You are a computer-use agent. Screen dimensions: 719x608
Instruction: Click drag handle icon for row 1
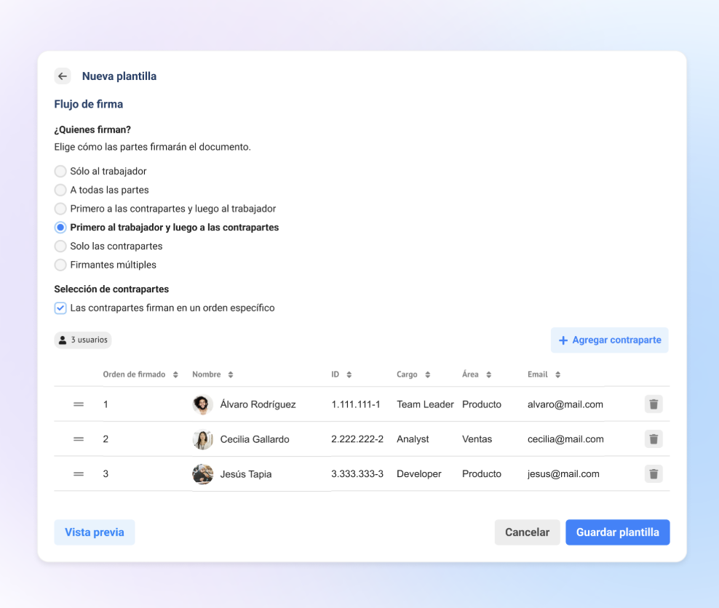click(x=79, y=404)
